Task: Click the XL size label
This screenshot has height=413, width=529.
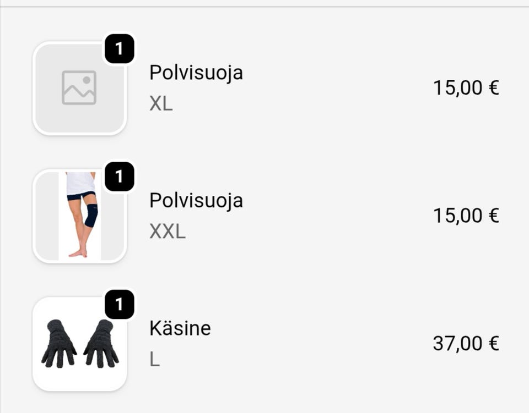Action: [160, 104]
